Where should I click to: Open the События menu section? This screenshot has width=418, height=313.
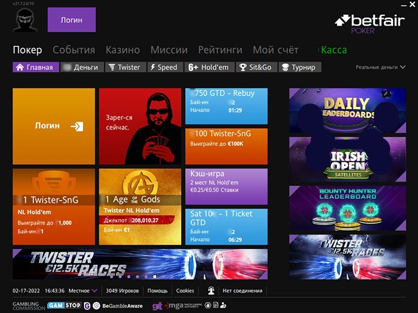pos(74,50)
